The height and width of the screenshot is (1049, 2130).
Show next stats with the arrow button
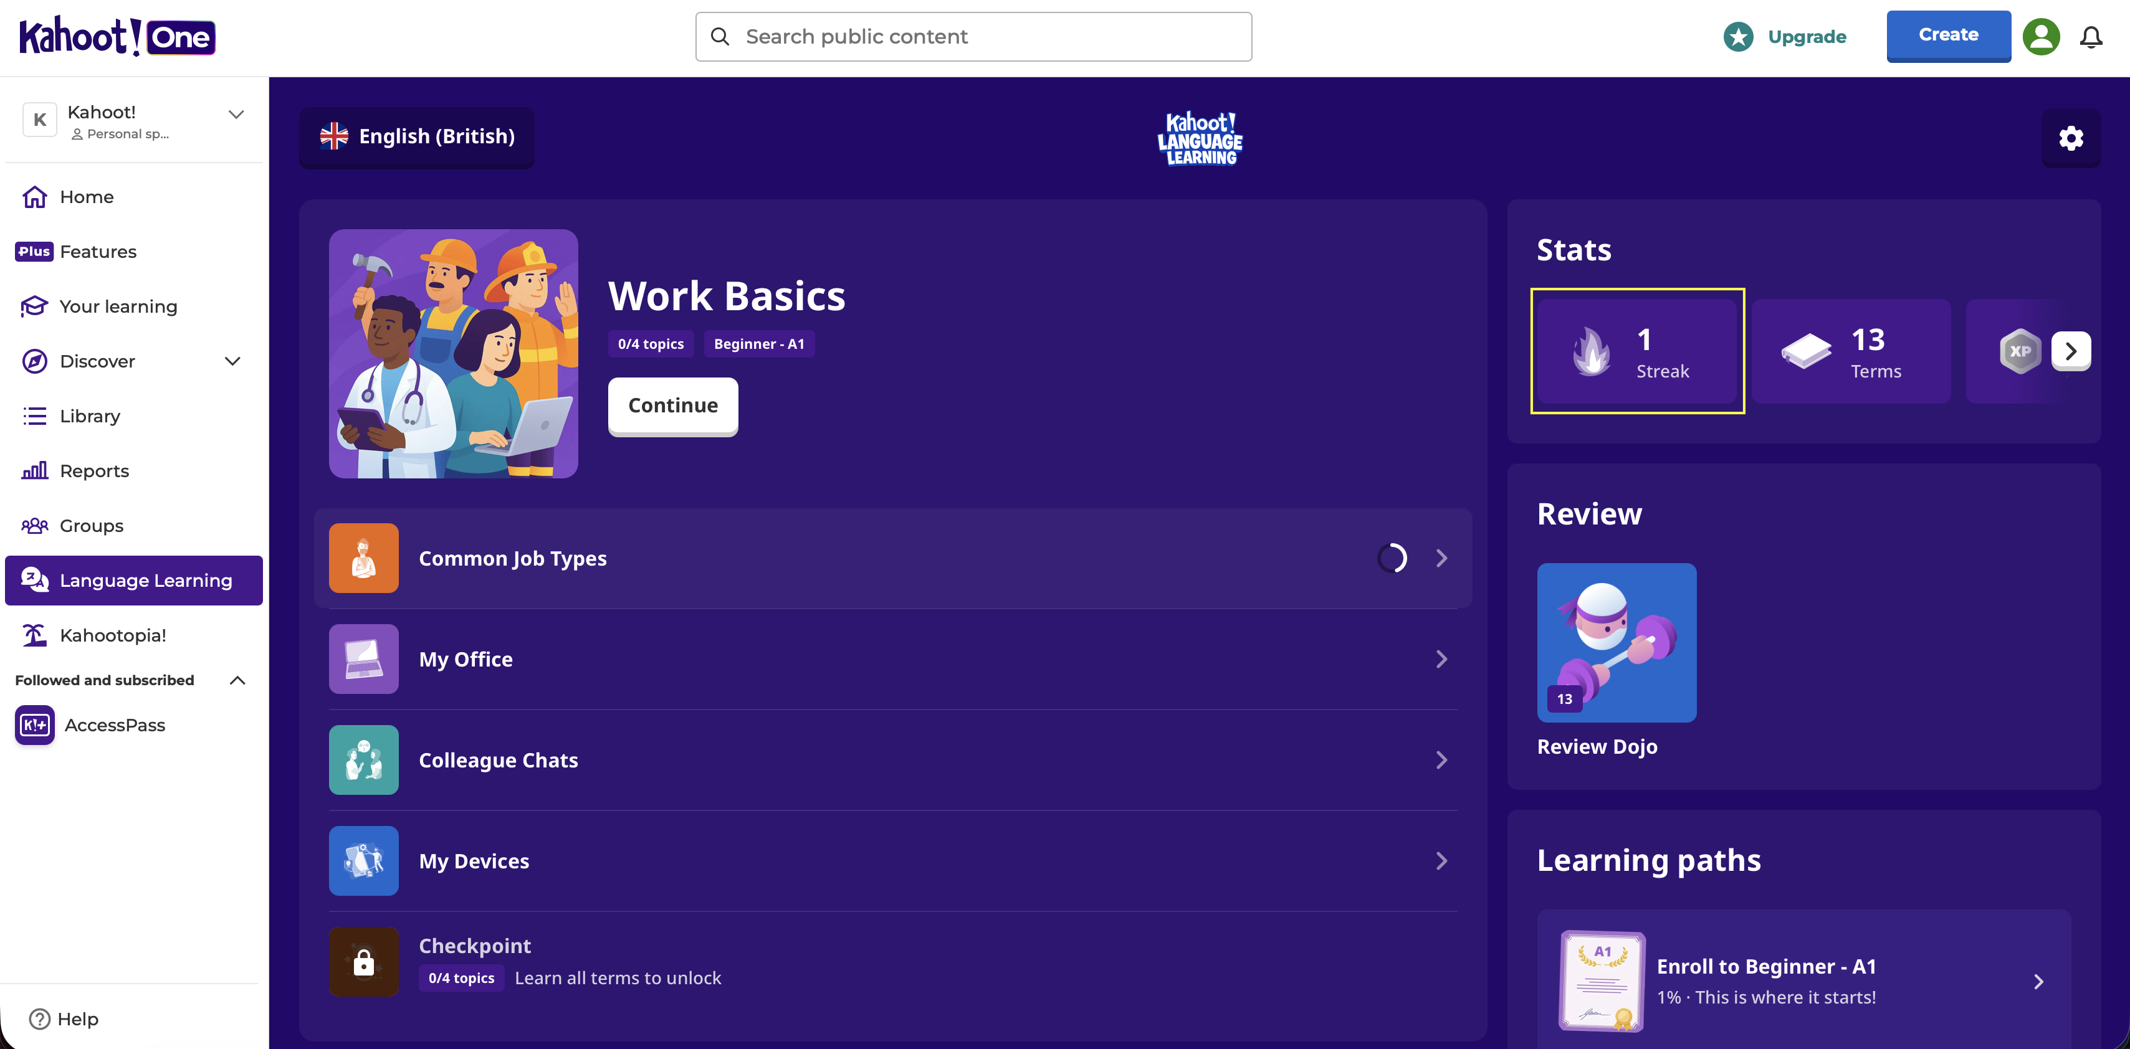[2070, 351]
